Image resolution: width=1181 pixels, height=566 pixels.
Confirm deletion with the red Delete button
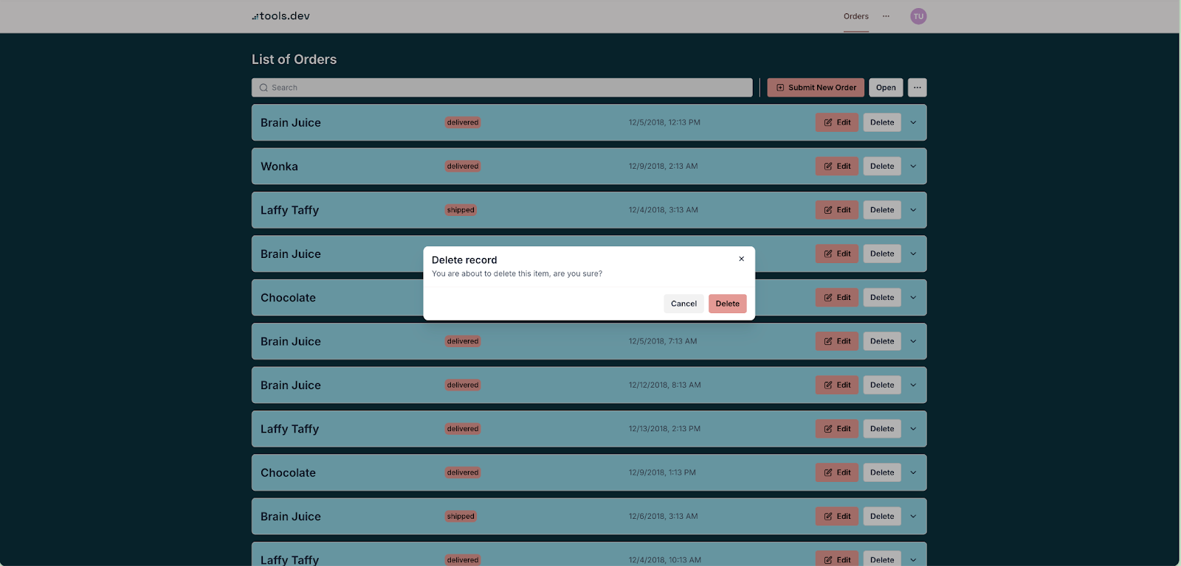coord(727,304)
